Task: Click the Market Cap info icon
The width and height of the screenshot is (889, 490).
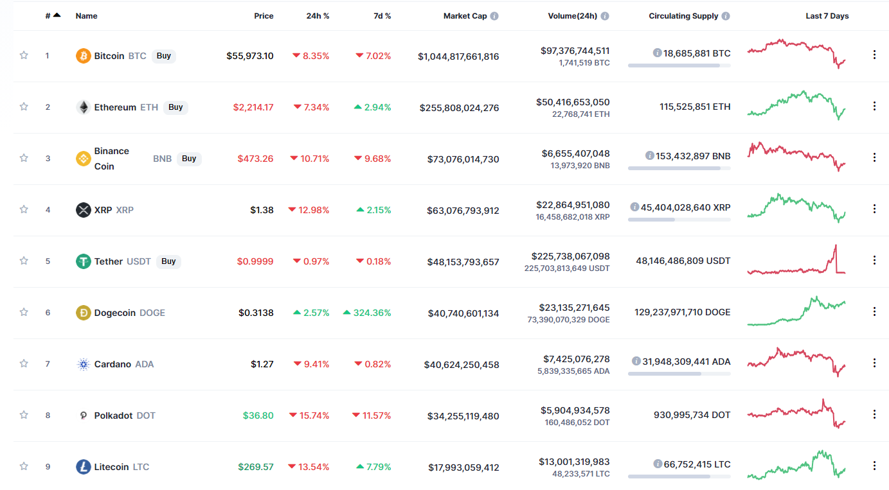Action: (x=494, y=16)
